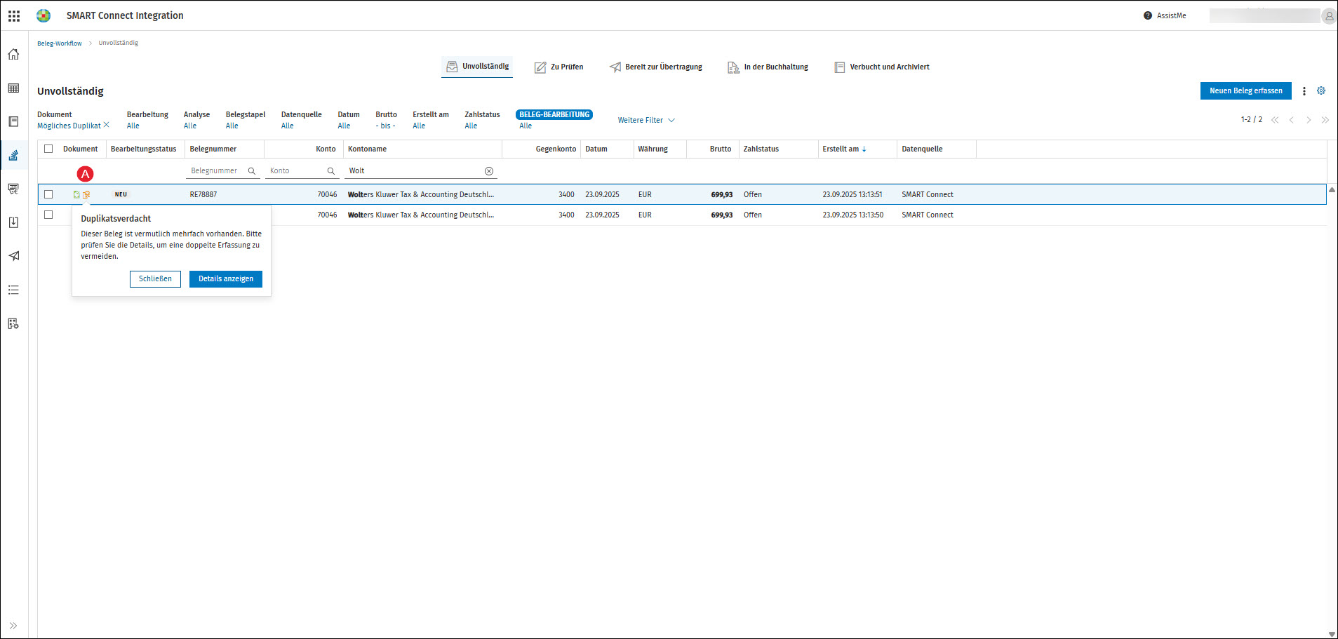Toggle the select-all checkbox in header
The width and height of the screenshot is (1338, 639).
coord(48,149)
